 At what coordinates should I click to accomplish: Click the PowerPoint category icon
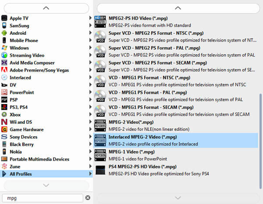pos(4,93)
